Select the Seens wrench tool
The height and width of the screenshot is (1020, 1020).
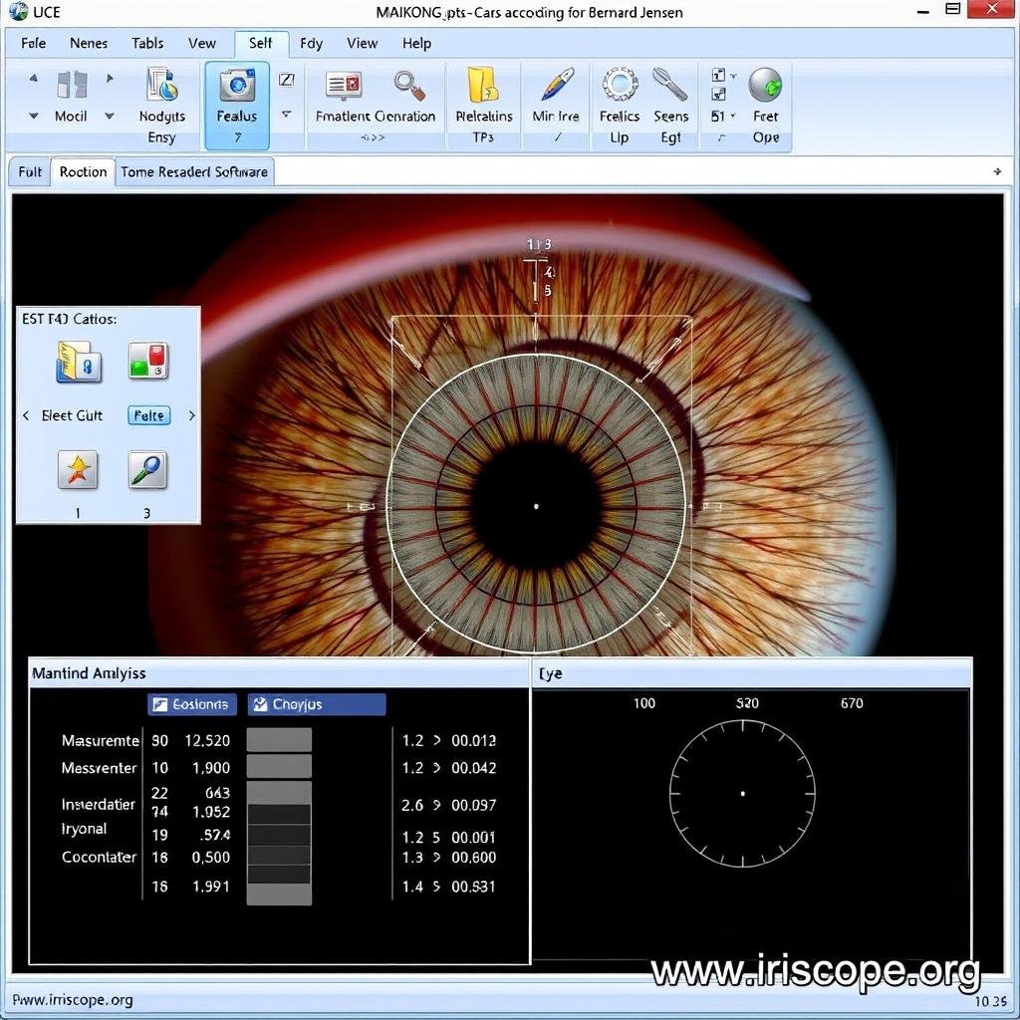tap(670, 88)
